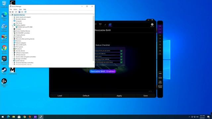Click the checkmark for Windows 10 Pro row
Image resolution: width=212 pixels, height=119 pixels.
pyautogui.click(x=121, y=51)
